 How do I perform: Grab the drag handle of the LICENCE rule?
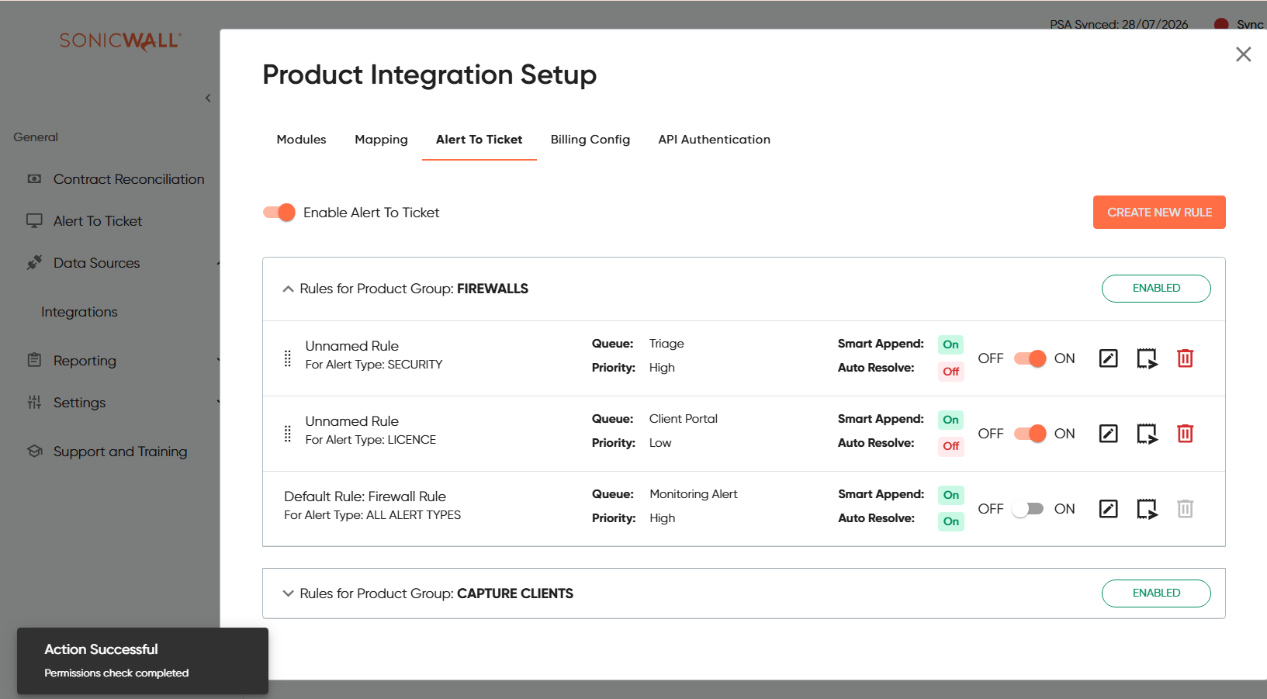click(288, 434)
